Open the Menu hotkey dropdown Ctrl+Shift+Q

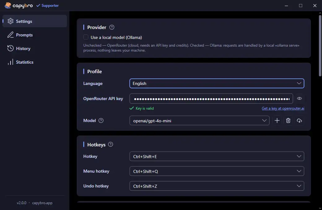click(217, 171)
